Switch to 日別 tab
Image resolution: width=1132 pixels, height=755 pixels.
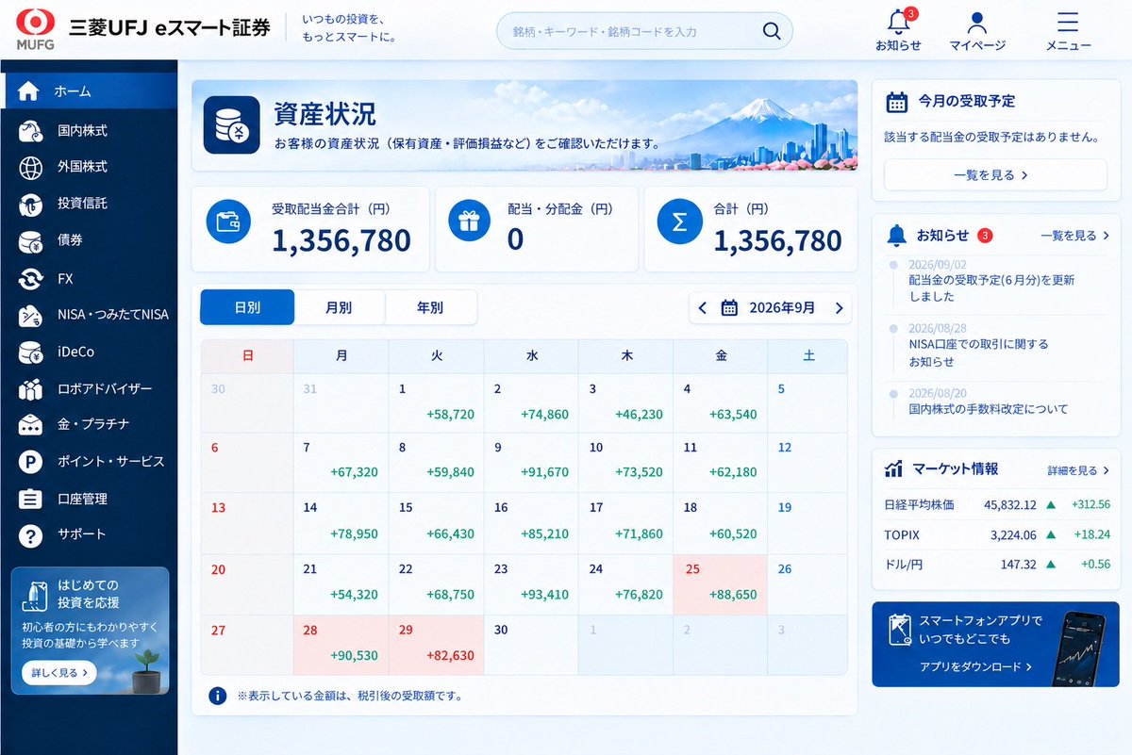(247, 307)
